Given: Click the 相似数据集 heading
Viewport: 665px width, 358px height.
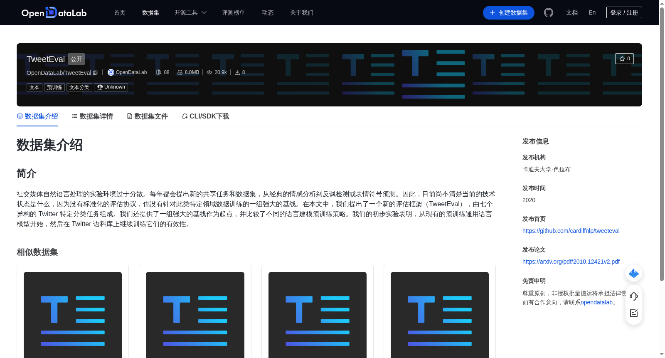Looking at the screenshot, I should pyautogui.click(x=37, y=252).
